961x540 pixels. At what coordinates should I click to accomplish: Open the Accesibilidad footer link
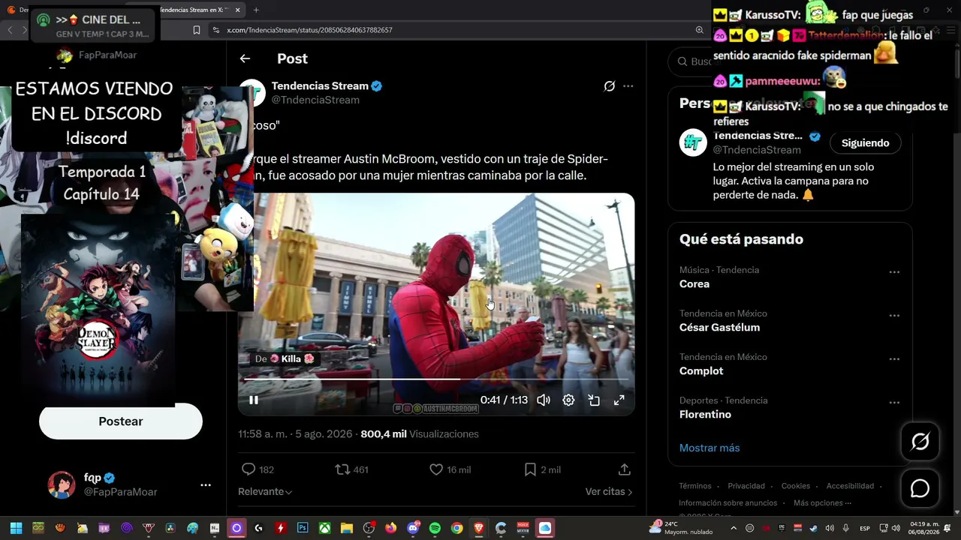tap(850, 486)
